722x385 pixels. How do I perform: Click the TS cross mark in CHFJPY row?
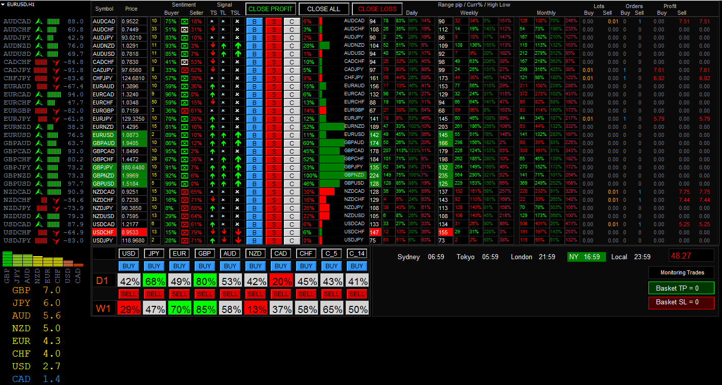click(213, 78)
